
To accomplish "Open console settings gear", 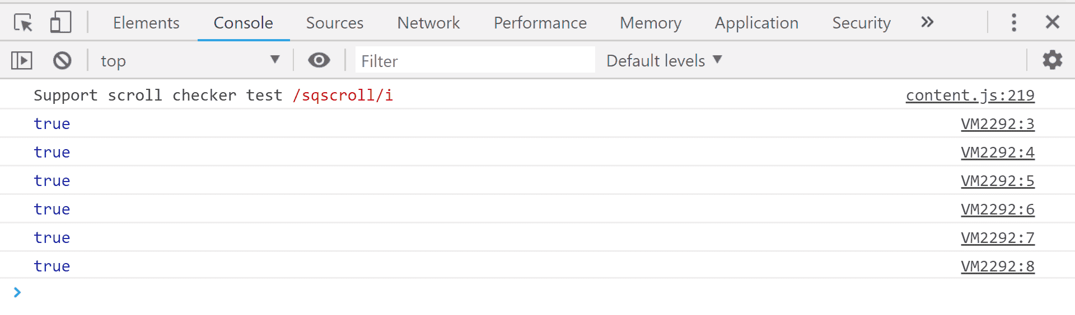I will pyautogui.click(x=1053, y=60).
